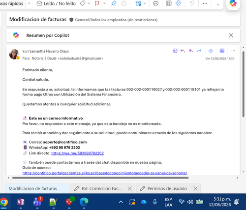Click sender name Yuri Samantha Navarro Olaya
This screenshot has height=210, width=246.
45,51
